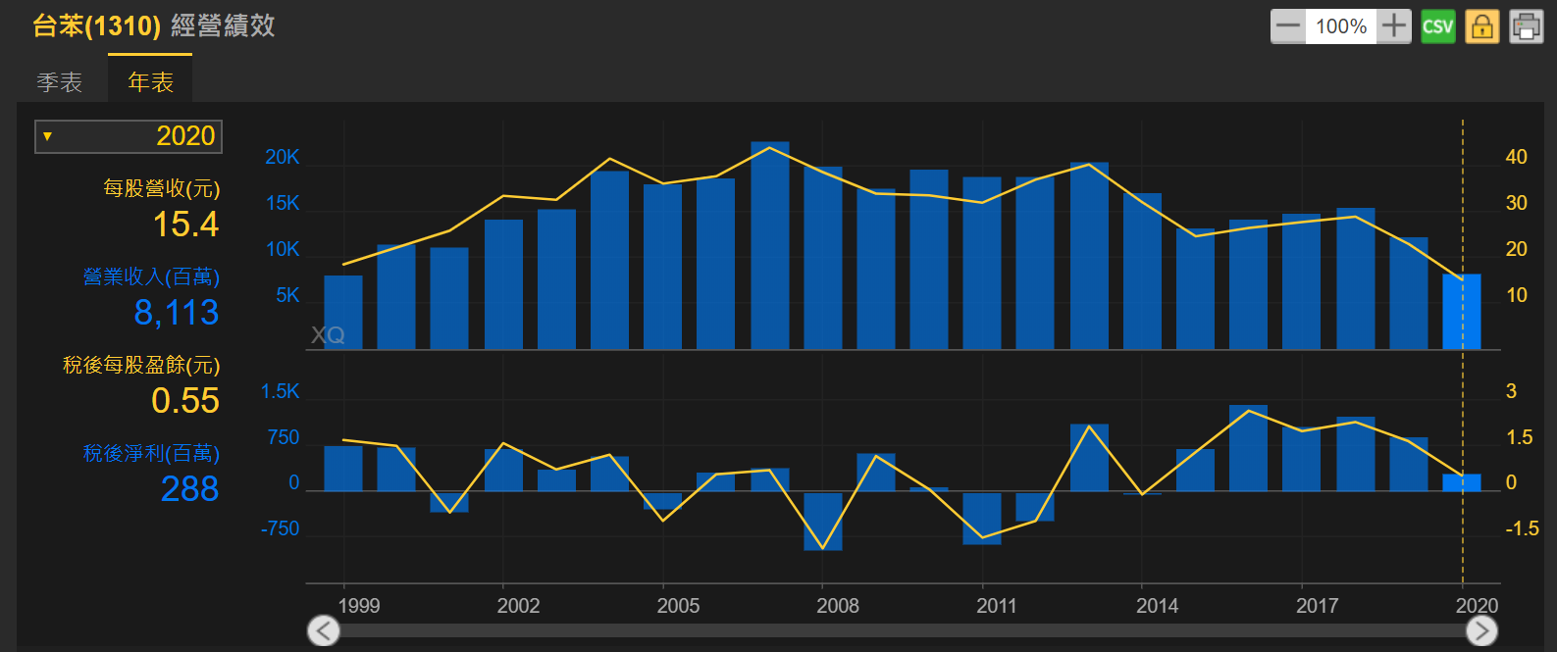Select the 年表 yearly tab
The width and height of the screenshot is (1557, 652).
150,82
